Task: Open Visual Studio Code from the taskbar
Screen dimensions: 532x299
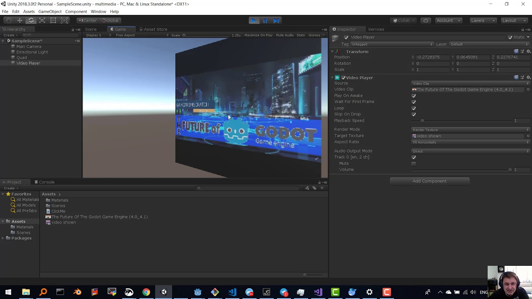Action: click(x=232, y=292)
